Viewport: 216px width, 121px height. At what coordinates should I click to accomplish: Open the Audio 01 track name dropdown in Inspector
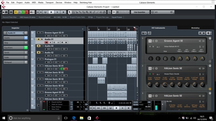click(x=16, y=33)
